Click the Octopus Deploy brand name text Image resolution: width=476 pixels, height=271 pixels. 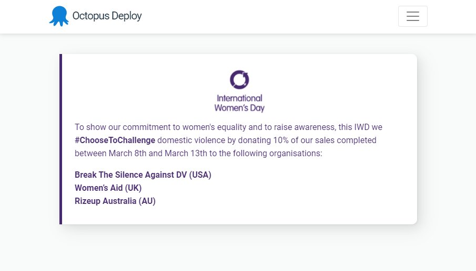point(107,16)
